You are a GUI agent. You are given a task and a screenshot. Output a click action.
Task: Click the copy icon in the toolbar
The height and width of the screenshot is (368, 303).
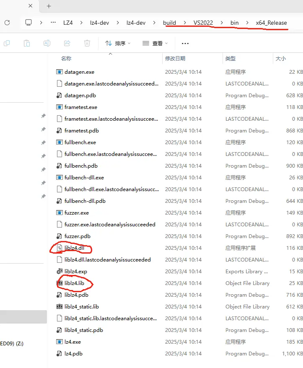[x=7, y=43]
